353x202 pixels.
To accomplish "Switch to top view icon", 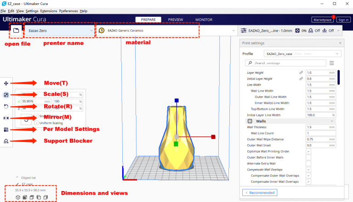I will [32, 197].
